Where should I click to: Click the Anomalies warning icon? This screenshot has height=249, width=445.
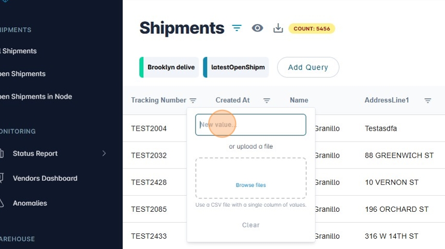2,203
